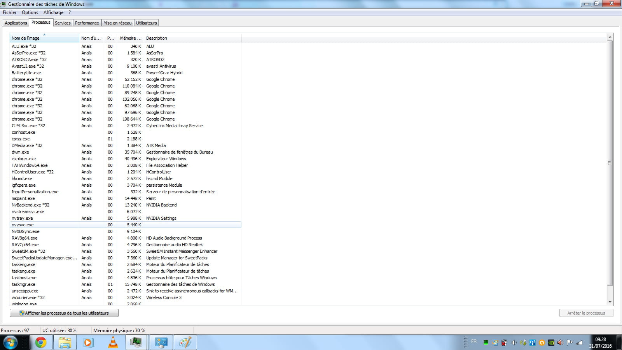The height and width of the screenshot is (350, 622).
Task: Sort by Nom d'u... user column header
Action: pyautogui.click(x=92, y=38)
